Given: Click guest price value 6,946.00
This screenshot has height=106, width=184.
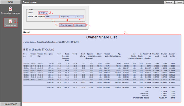Looking at the screenshot, I should [x=107, y=73].
